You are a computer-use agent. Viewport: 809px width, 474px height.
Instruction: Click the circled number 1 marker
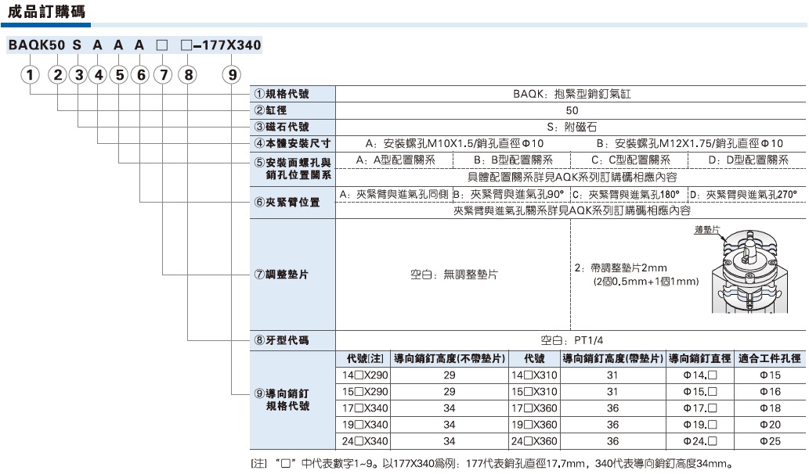click(x=30, y=75)
